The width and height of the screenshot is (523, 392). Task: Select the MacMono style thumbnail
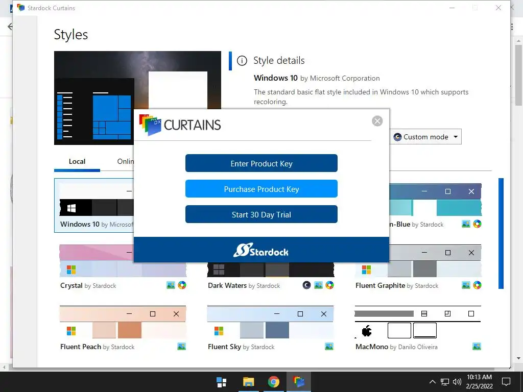coord(418,322)
